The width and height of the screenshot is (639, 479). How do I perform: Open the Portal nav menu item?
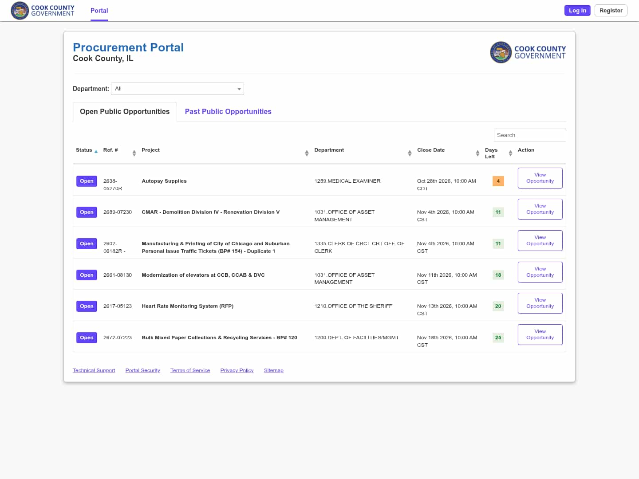pos(99,11)
